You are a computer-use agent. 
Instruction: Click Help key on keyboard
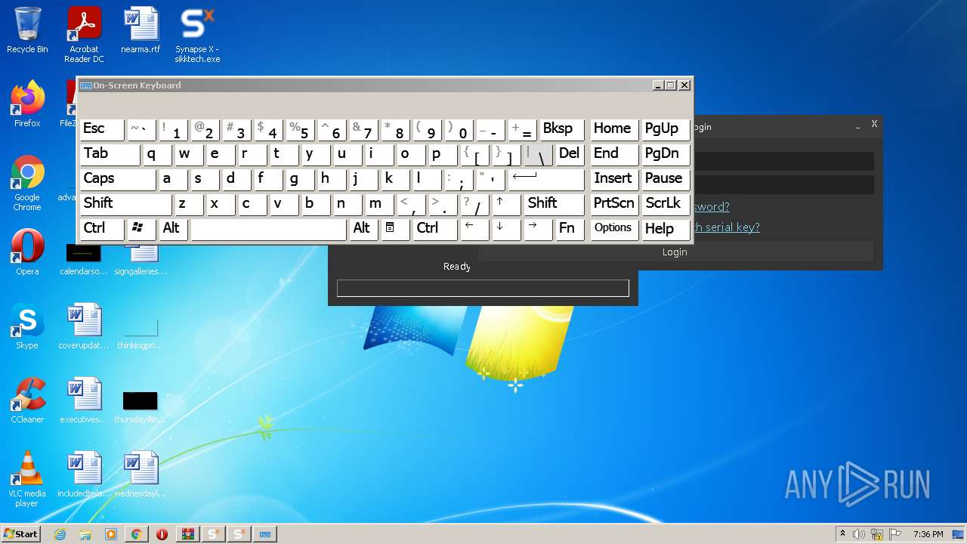(x=666, y=228)
